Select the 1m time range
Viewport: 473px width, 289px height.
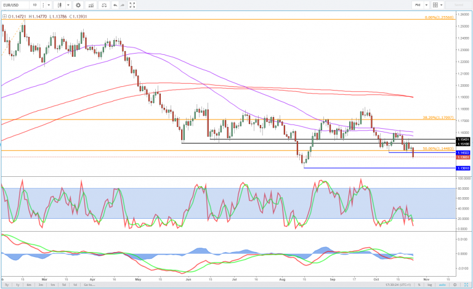52,285
